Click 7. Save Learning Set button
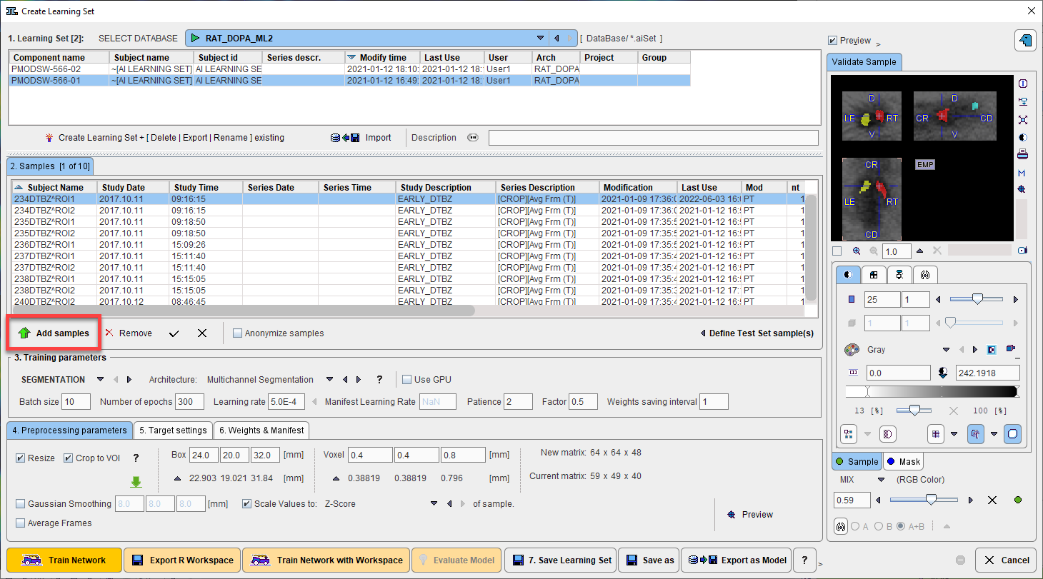 (561, 560)
